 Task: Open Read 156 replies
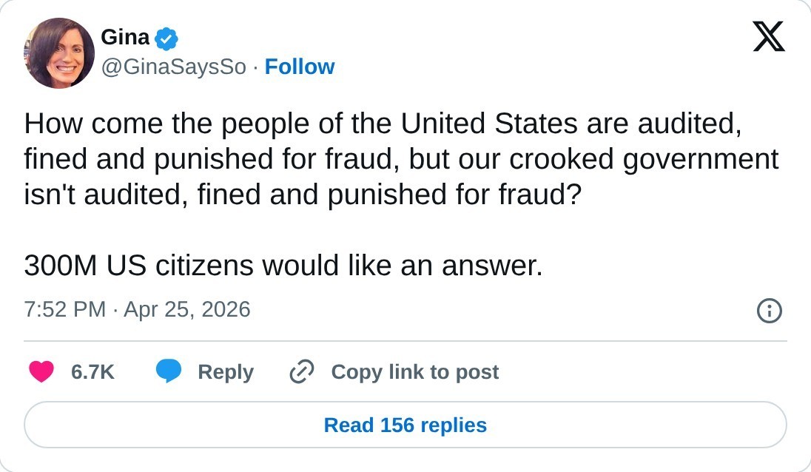coord(405,425)
